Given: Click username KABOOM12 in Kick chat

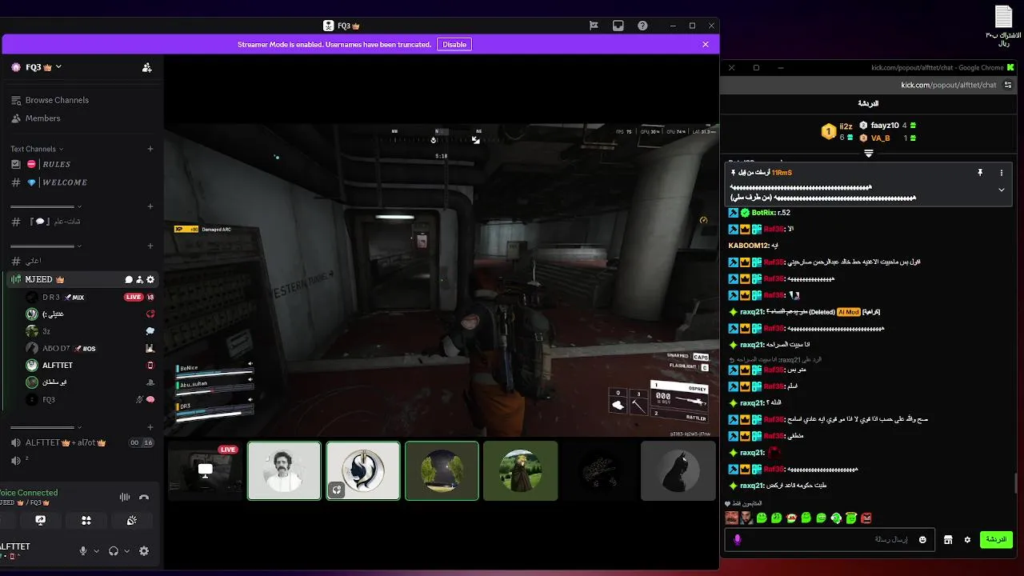Looking at the screenshot, I should (750, 246).
